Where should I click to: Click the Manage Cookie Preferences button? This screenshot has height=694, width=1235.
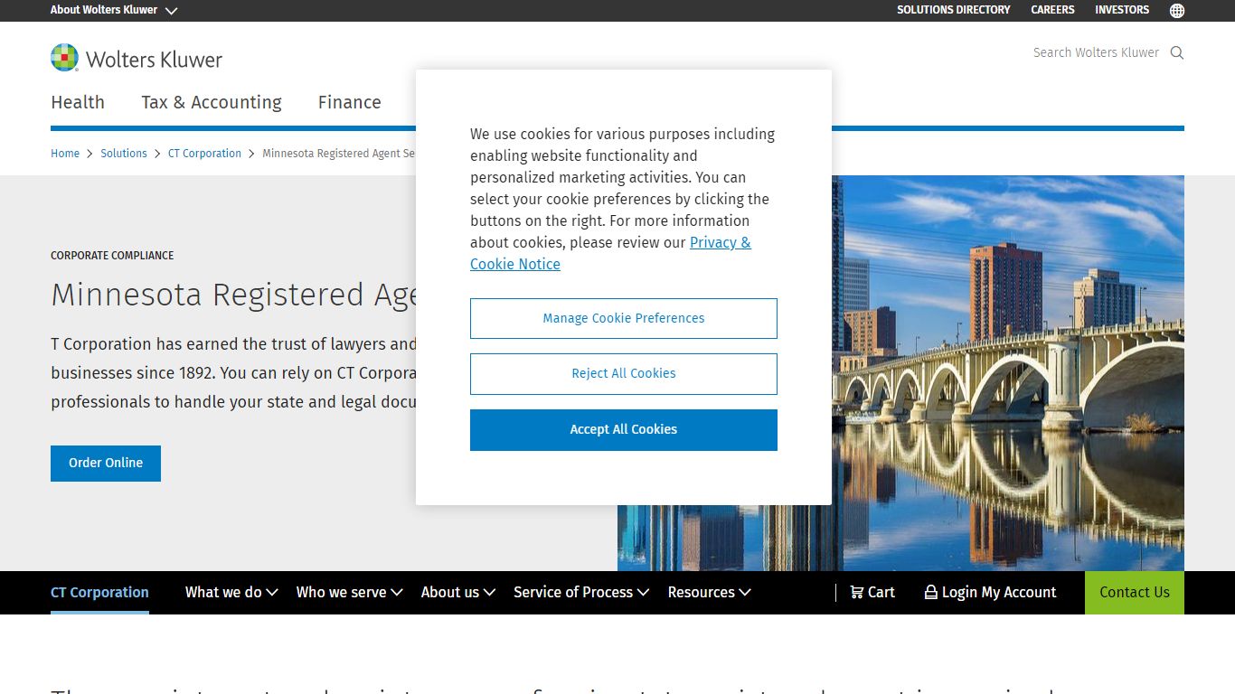[624, 318]
